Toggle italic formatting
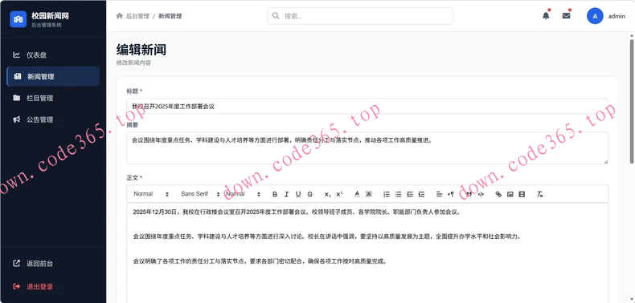This screenshot has width=635, height=303. pos(286,194)
